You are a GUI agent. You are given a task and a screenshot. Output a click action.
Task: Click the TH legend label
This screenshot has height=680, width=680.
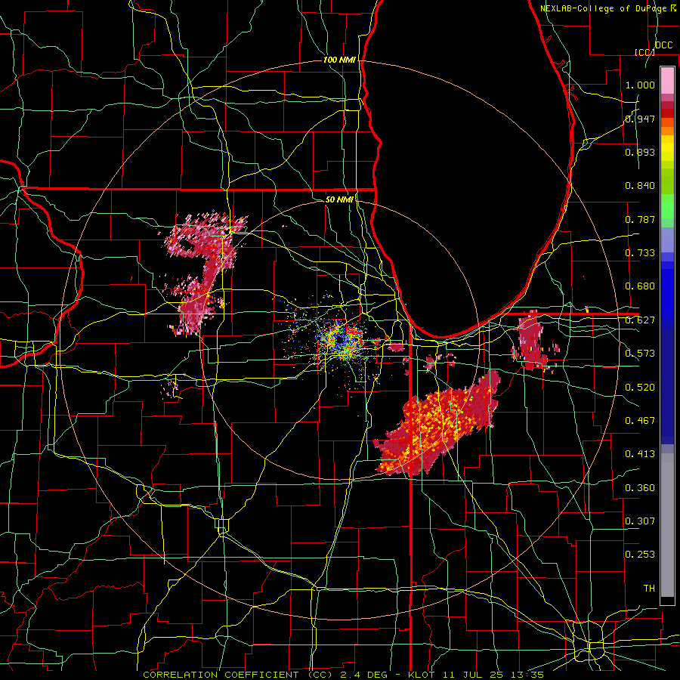649,589
